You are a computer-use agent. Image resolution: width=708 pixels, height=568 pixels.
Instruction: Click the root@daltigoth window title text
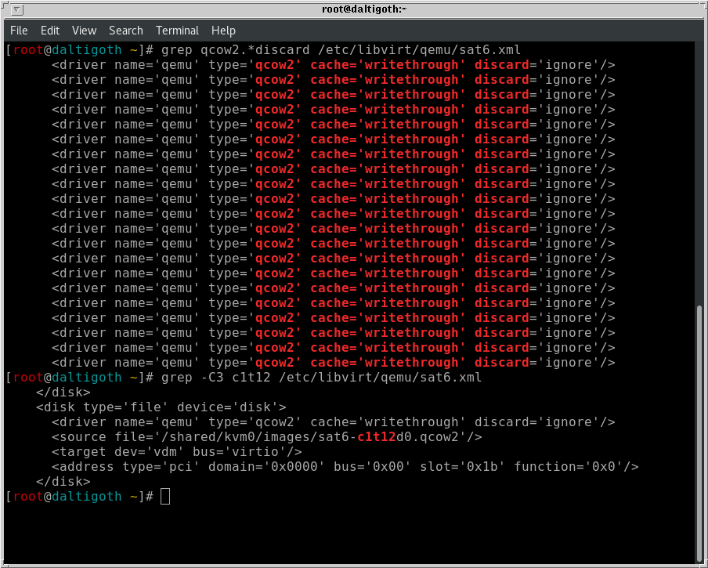[x=354, y=9]
